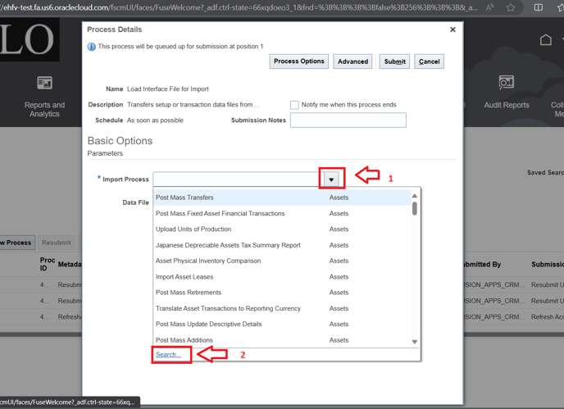Open Audit Reports icon
Image resolution: width=564 pixels, height=409 pixels.
(506, 83)
